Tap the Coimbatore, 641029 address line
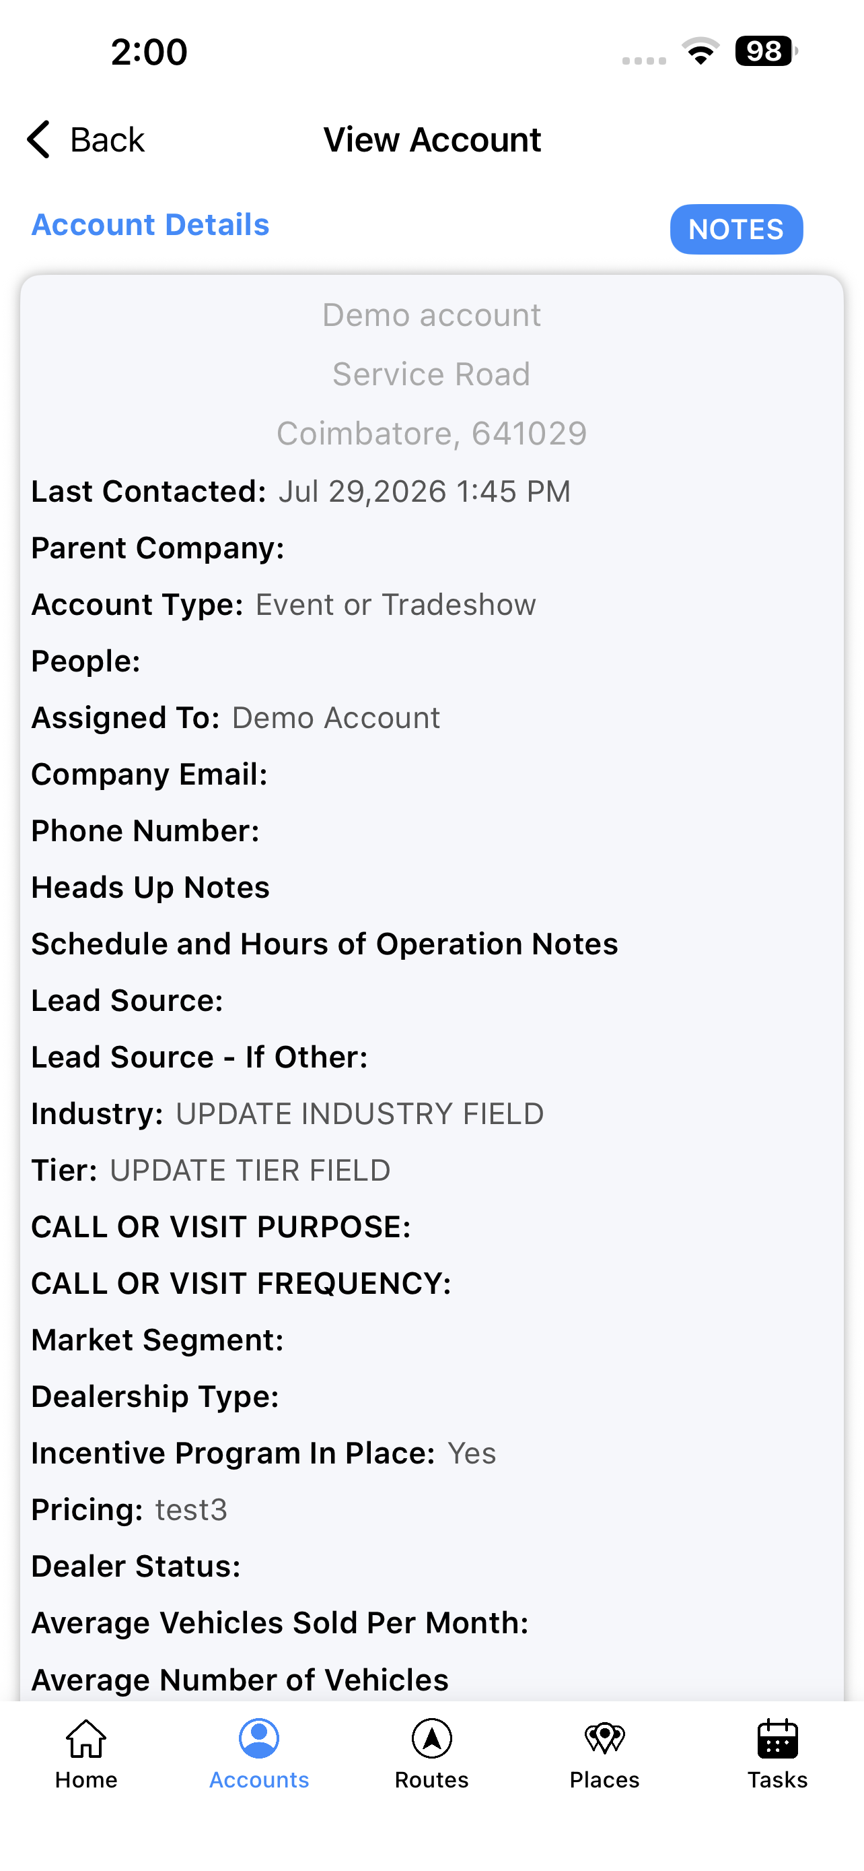The height and width of the screenshot is (1871, 864). [431, 434]
